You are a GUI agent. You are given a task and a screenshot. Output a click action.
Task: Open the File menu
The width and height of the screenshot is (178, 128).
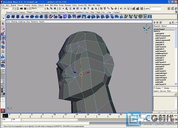tap(3, 5)
